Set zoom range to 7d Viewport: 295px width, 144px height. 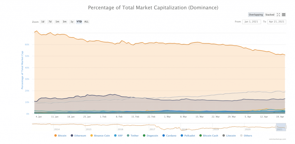(50, 22)
